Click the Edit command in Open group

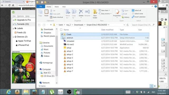tap(124, 14)
